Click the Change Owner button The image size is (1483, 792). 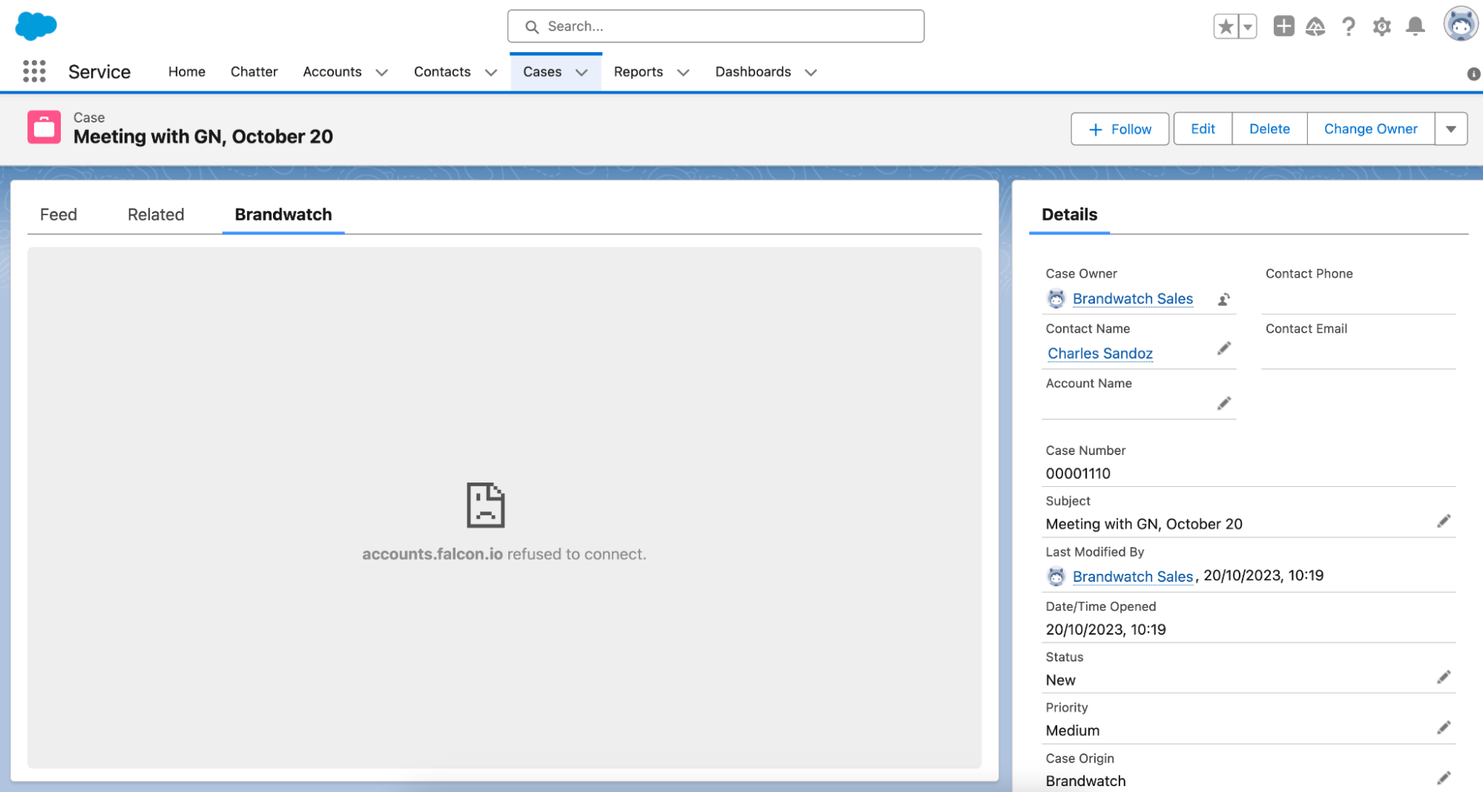(x=1371, y=129)
